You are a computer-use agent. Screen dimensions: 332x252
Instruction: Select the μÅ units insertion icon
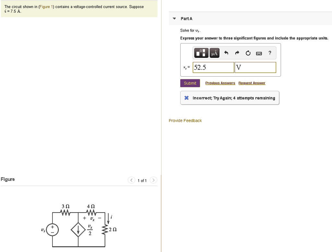pyautogui.click(x=214, y=53)
